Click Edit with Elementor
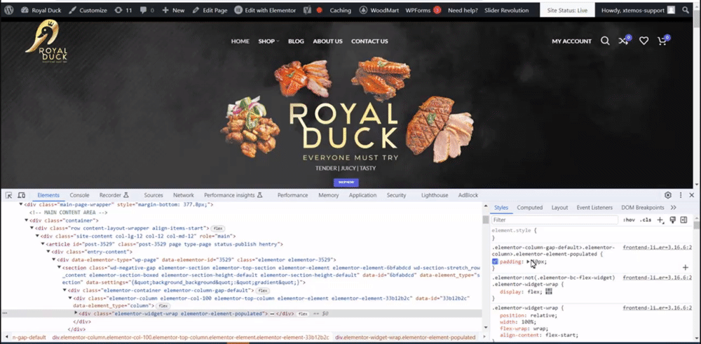Screen dimensions: 701x344 265,10
